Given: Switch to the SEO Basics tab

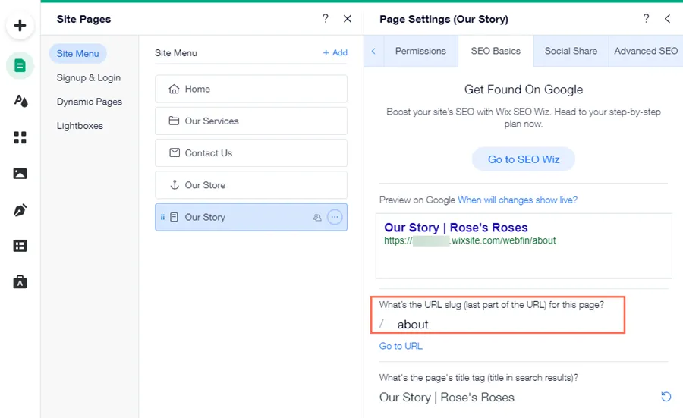Looking at the screenshot, I should pyautogui.click(x=496, y=51).
